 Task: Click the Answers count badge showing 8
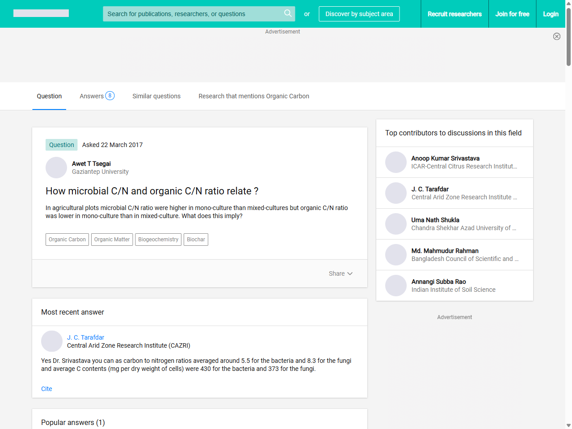110,96
